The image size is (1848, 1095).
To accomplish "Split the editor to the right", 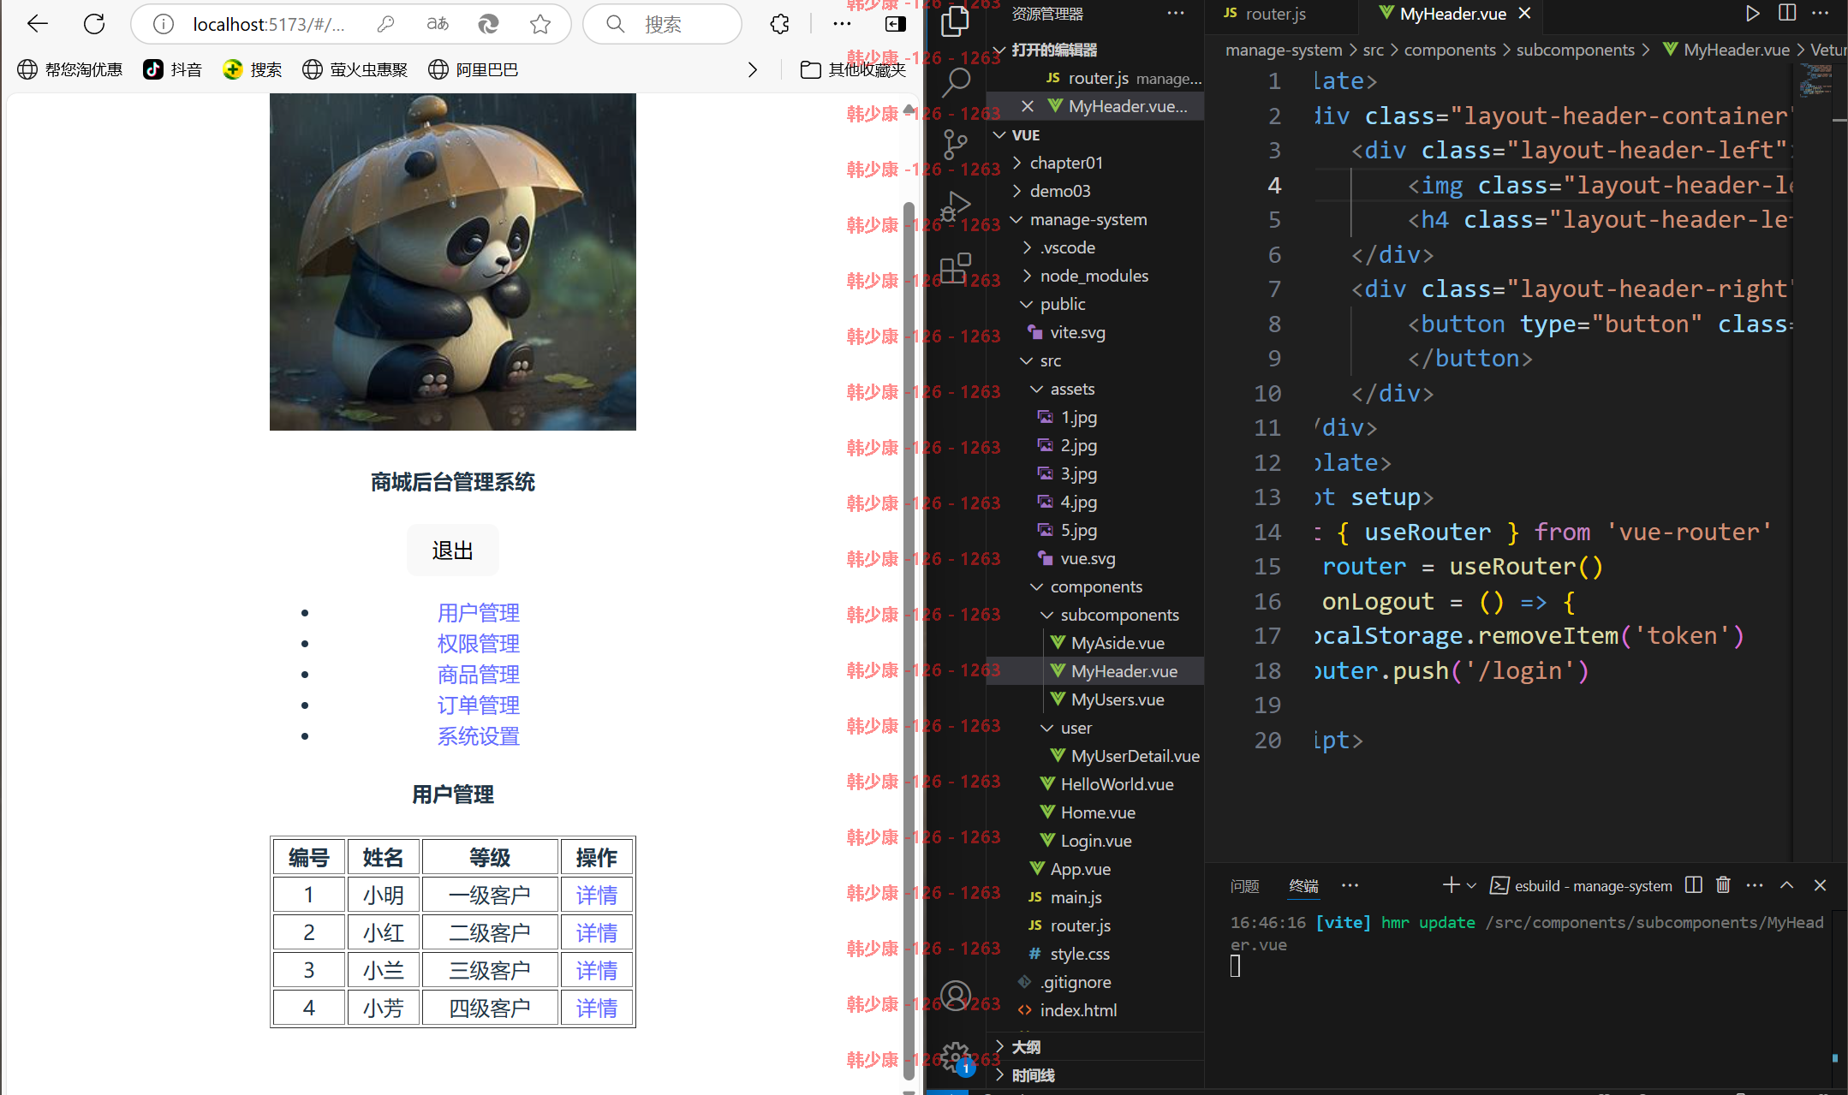I will click(x=1786, y=13).
